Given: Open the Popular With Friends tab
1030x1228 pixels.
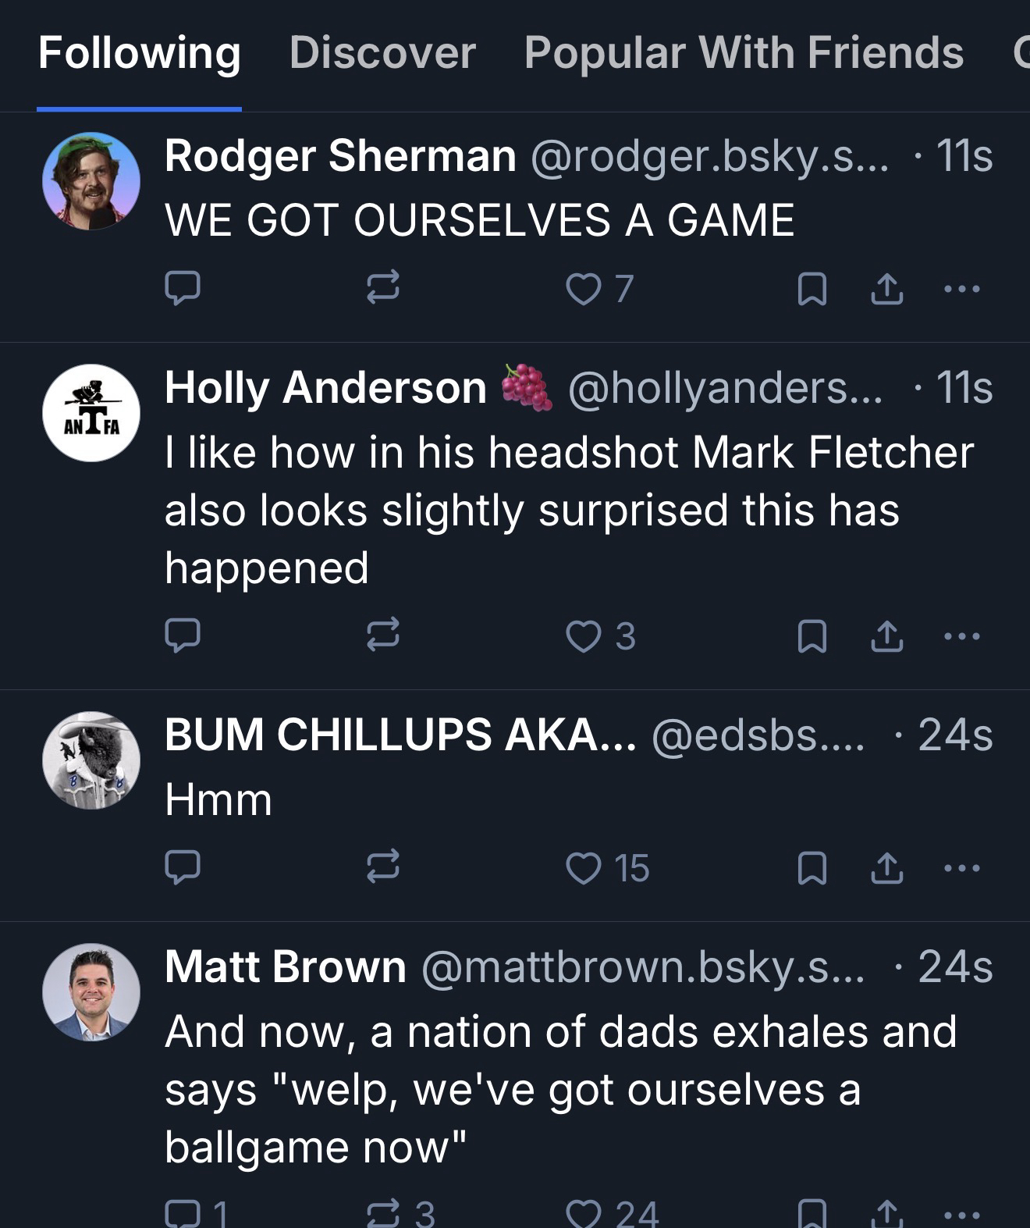Looking at the screenshot, I should pyautogui.click(x=744, y=53).
